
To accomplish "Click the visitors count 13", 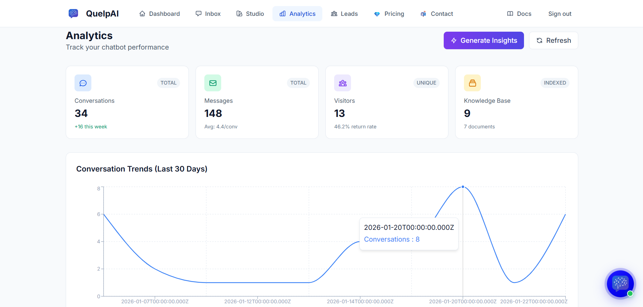I will pyautogui.click(x=340, y=114).
